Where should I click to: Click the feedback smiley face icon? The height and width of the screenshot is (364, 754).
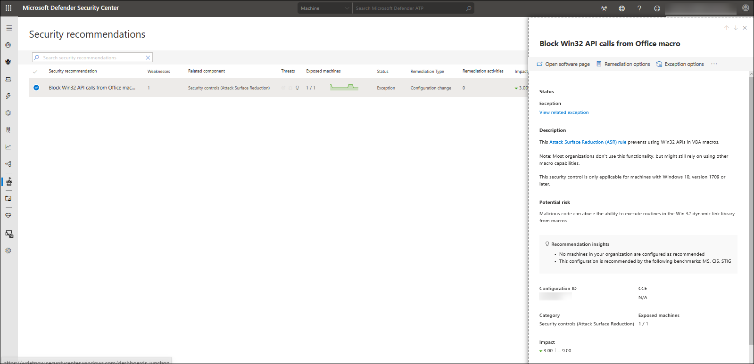(x=657, y=8)
